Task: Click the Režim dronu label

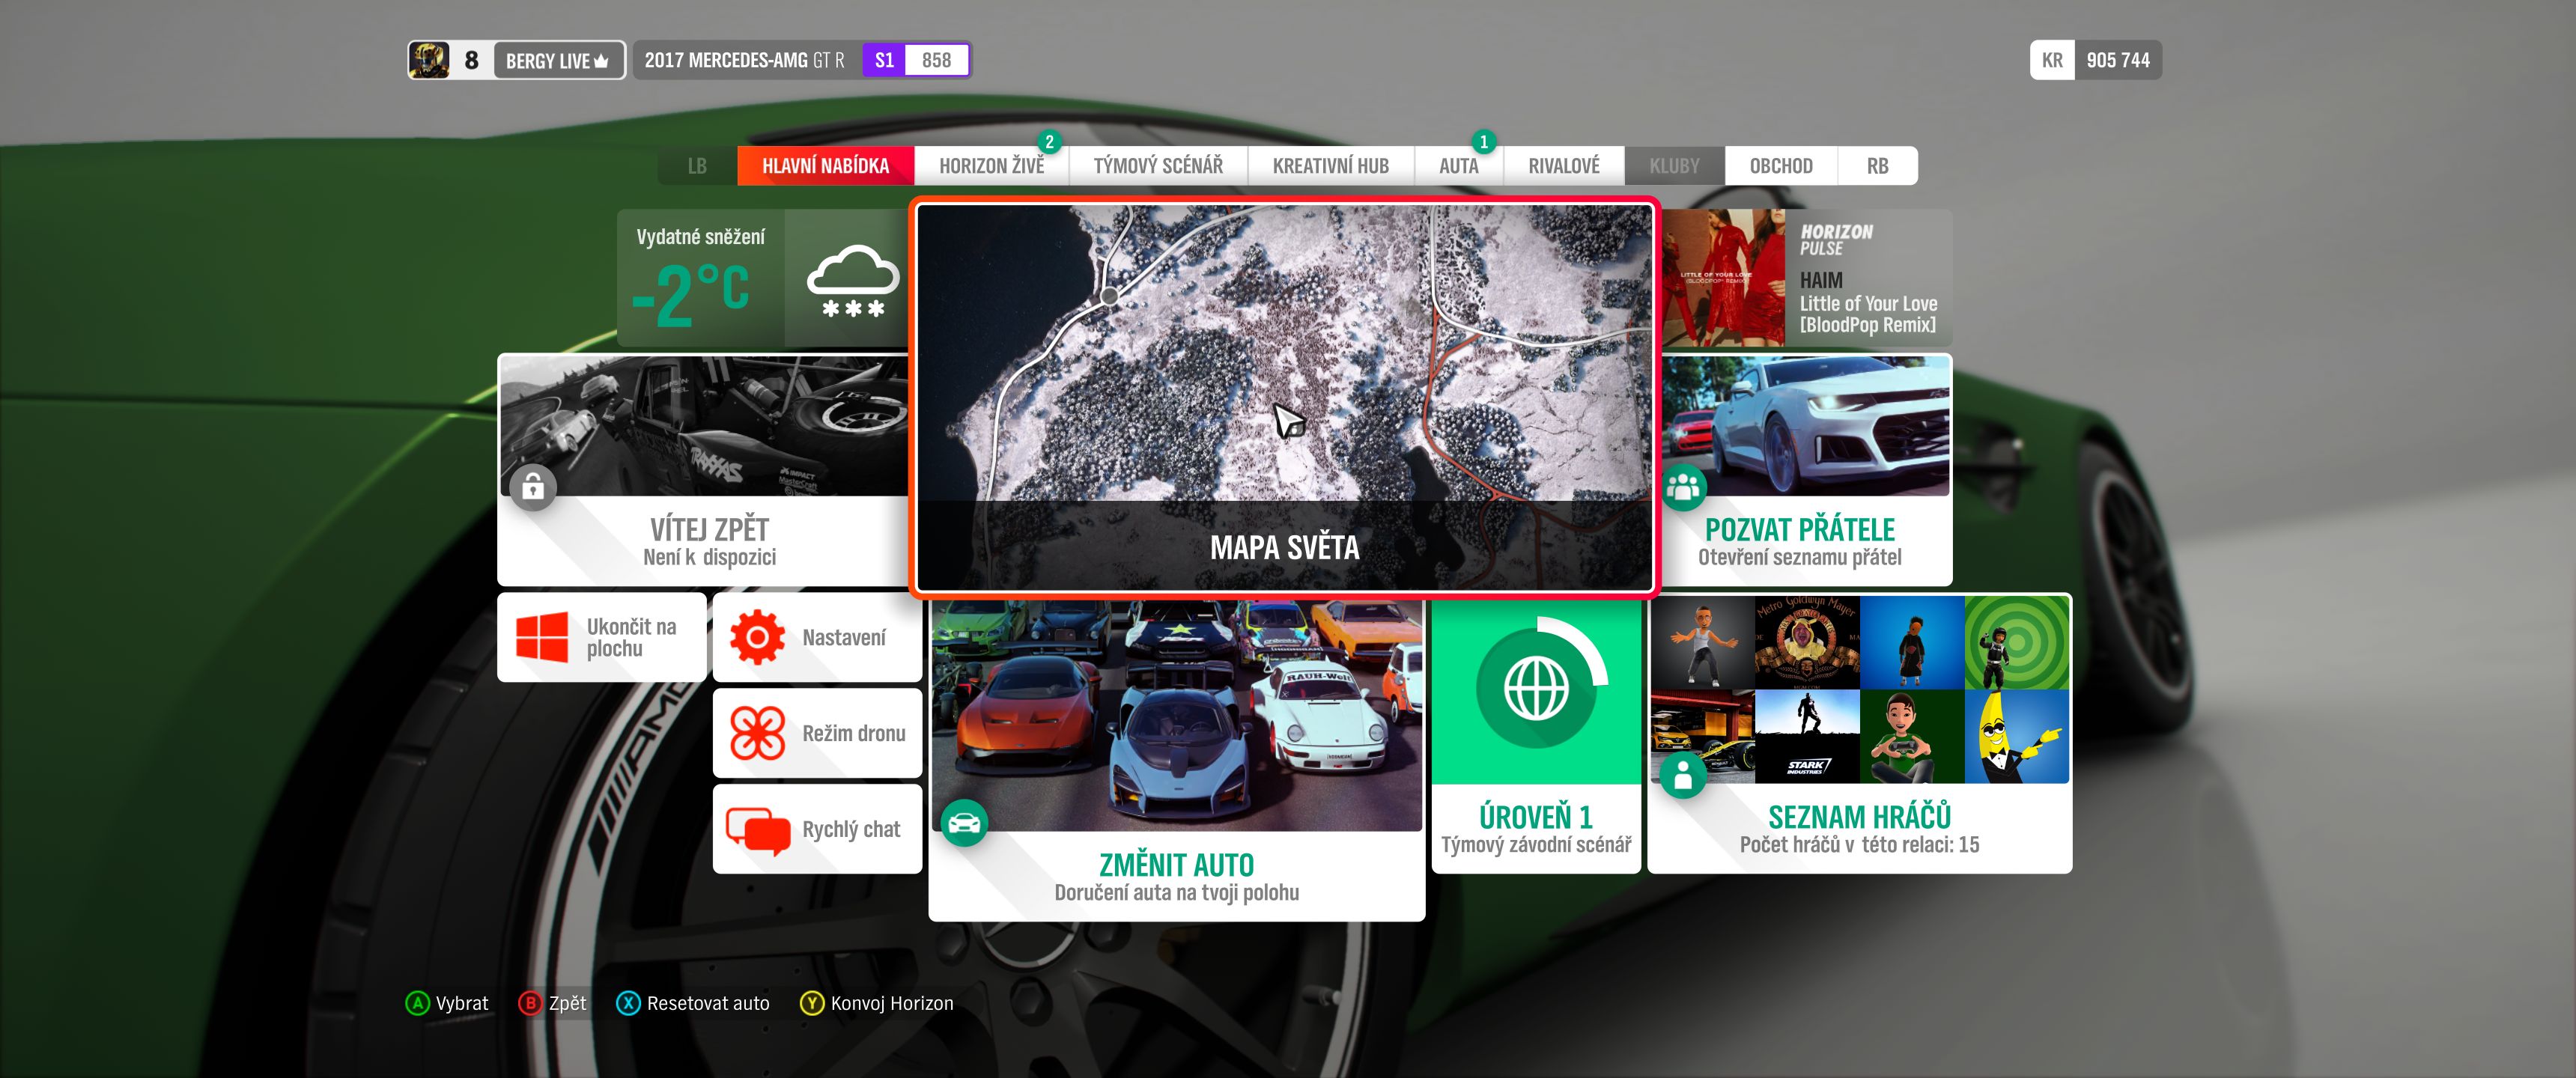Action: click(854, 733)
